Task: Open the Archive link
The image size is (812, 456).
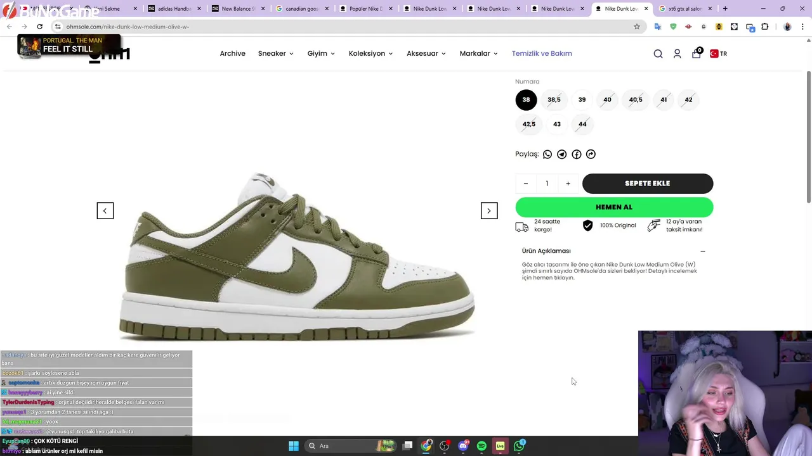Action: pos(232,53)
